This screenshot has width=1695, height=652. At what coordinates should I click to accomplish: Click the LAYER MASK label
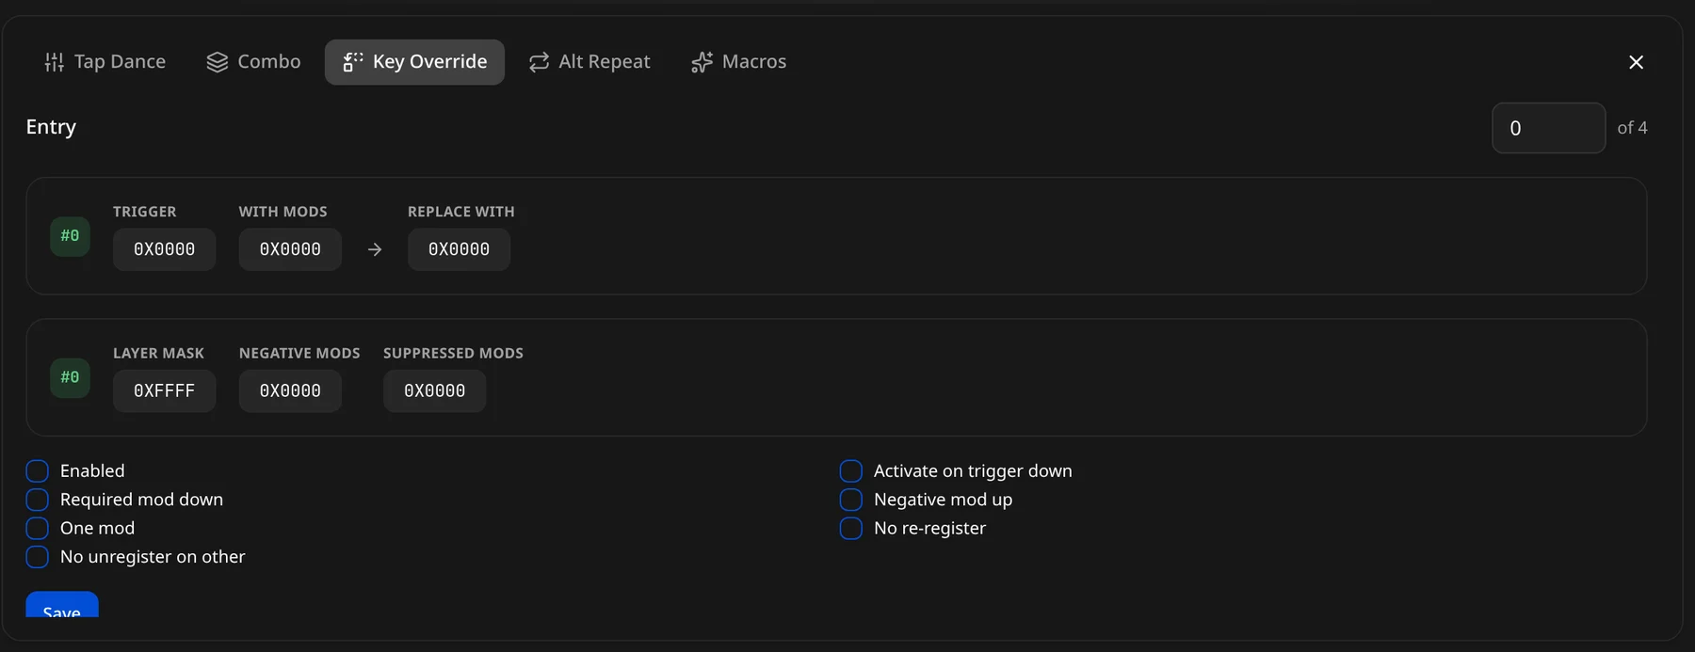(x=158, y=353)
